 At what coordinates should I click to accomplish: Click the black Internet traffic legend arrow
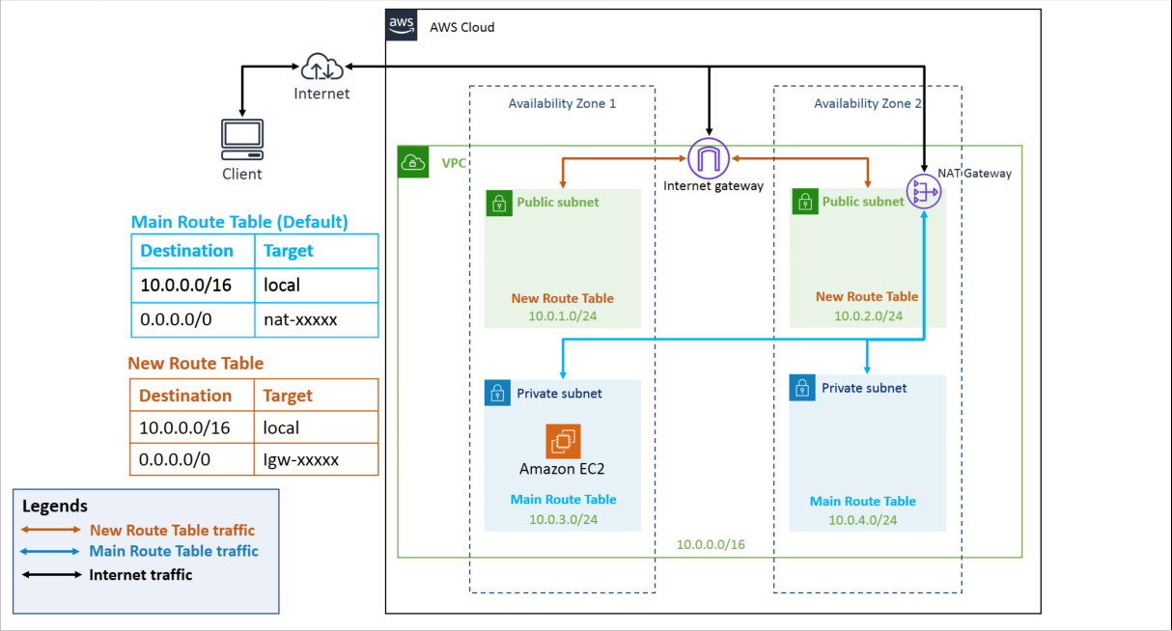51,575
